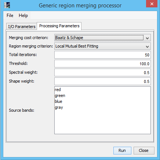Viewport: 160px width, 160px height.
Task: Select the Processing Parameters tab
Action: pos(59,26)
